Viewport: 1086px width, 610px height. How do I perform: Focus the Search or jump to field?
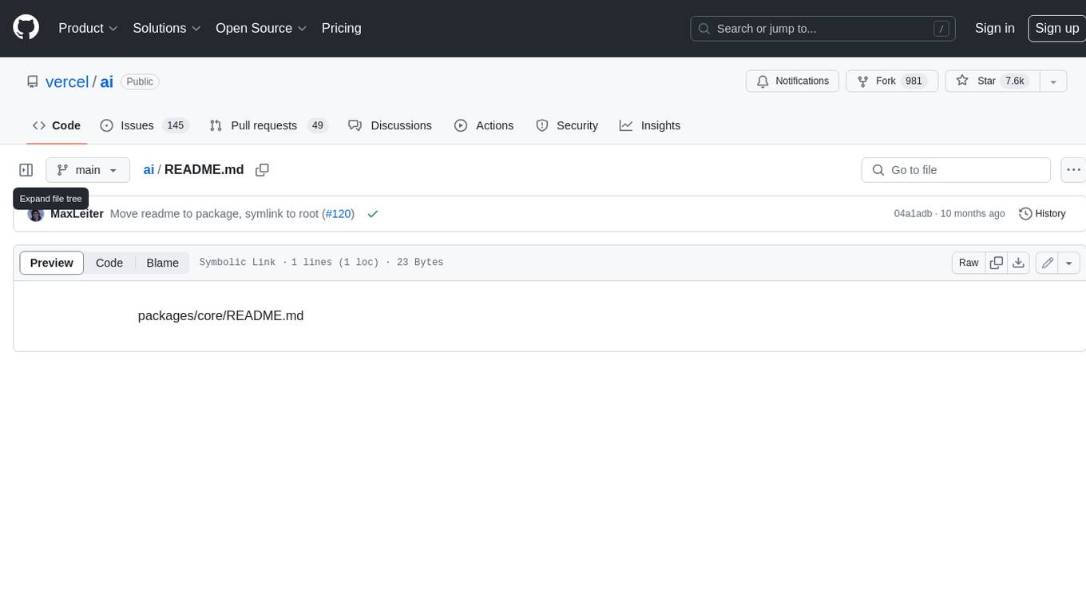tap(824, 29)
